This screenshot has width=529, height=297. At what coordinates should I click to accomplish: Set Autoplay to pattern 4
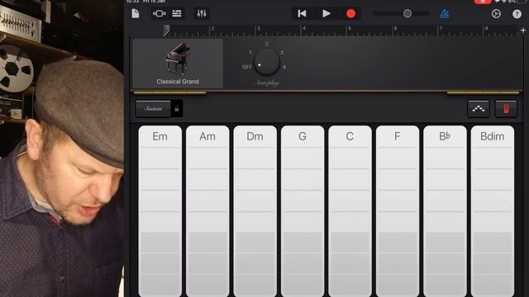284,67
